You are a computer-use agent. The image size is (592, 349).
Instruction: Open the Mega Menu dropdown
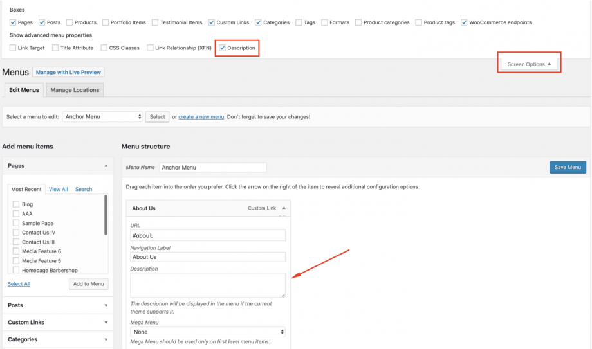(x=208, y=332)
